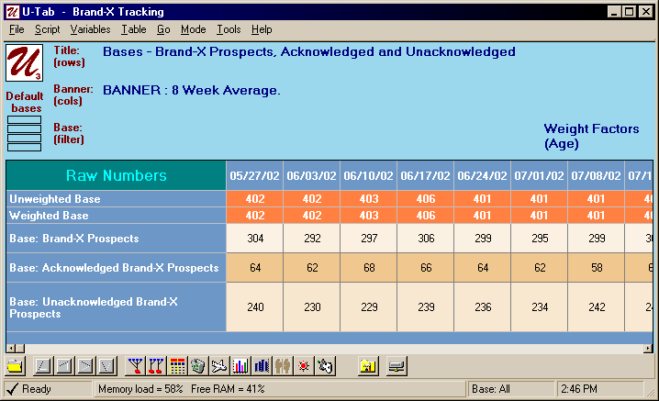Click the 06/24/02 column header

(483, 175)
